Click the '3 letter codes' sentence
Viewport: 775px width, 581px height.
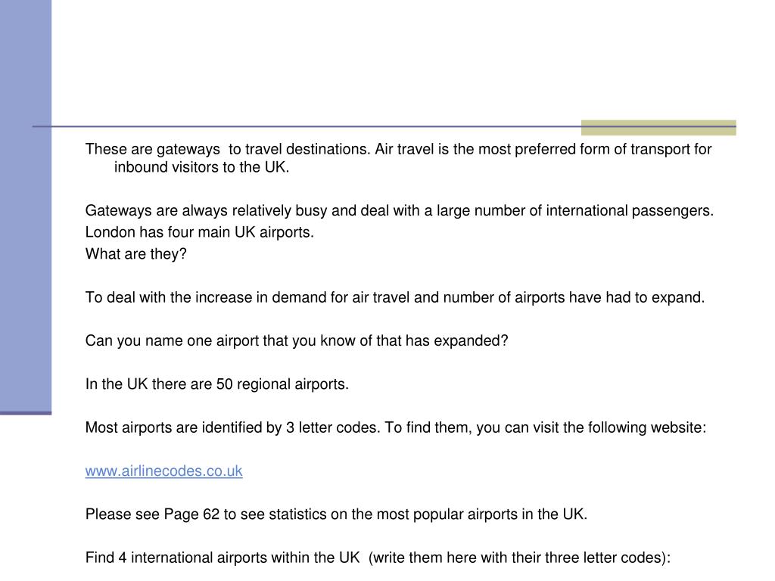point(396,427)
